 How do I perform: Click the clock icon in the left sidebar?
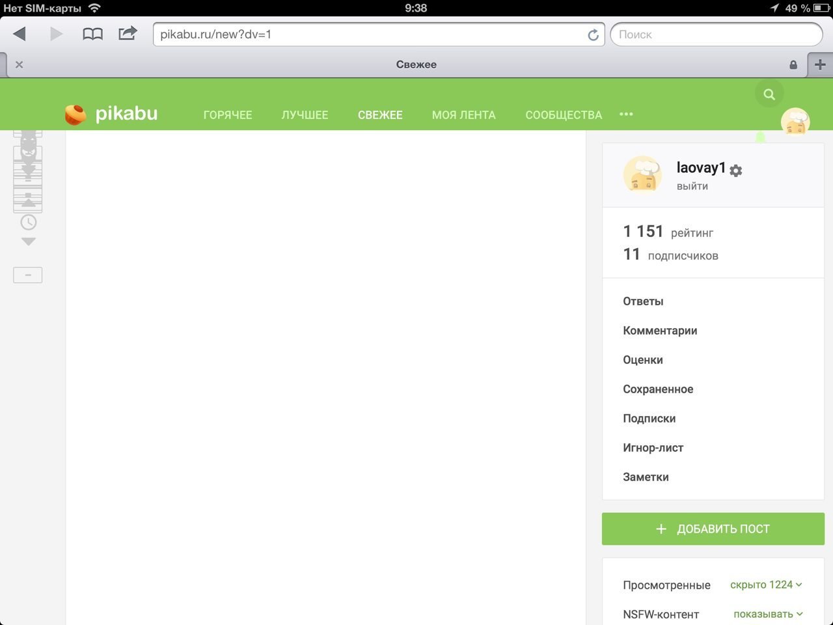28,223
